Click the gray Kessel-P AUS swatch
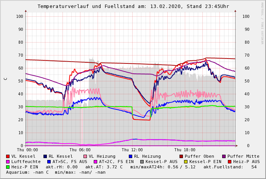 point(142,162)
